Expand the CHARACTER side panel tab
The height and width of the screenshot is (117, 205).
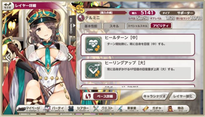tap(72, 26)
